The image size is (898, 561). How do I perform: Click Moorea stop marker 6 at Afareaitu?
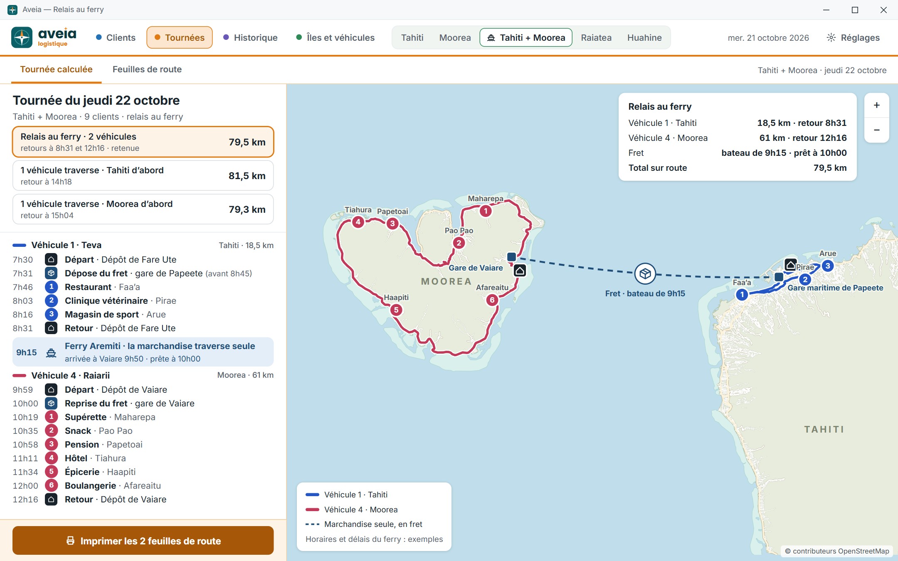coord(492,300)
